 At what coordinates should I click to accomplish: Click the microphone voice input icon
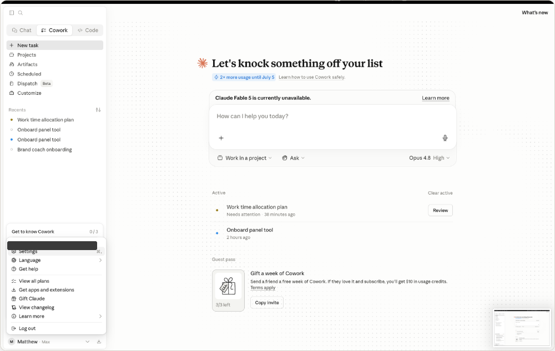[x=445, y=138]
